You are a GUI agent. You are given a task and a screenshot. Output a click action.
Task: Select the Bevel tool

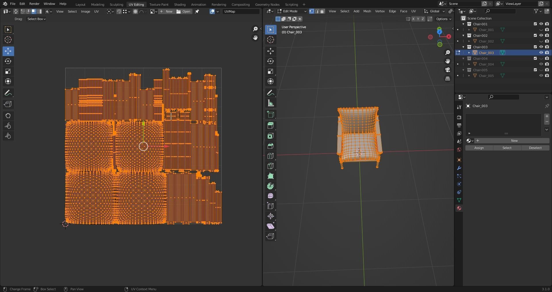(271, 146)
